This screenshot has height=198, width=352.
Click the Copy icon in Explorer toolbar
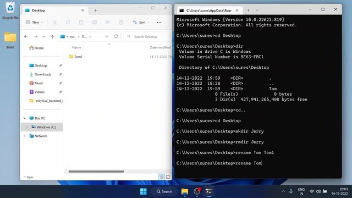[68, 22]
